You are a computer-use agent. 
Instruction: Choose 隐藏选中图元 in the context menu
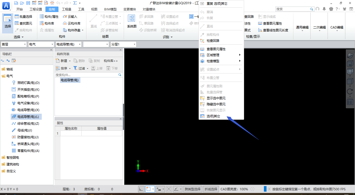(221, 104)
